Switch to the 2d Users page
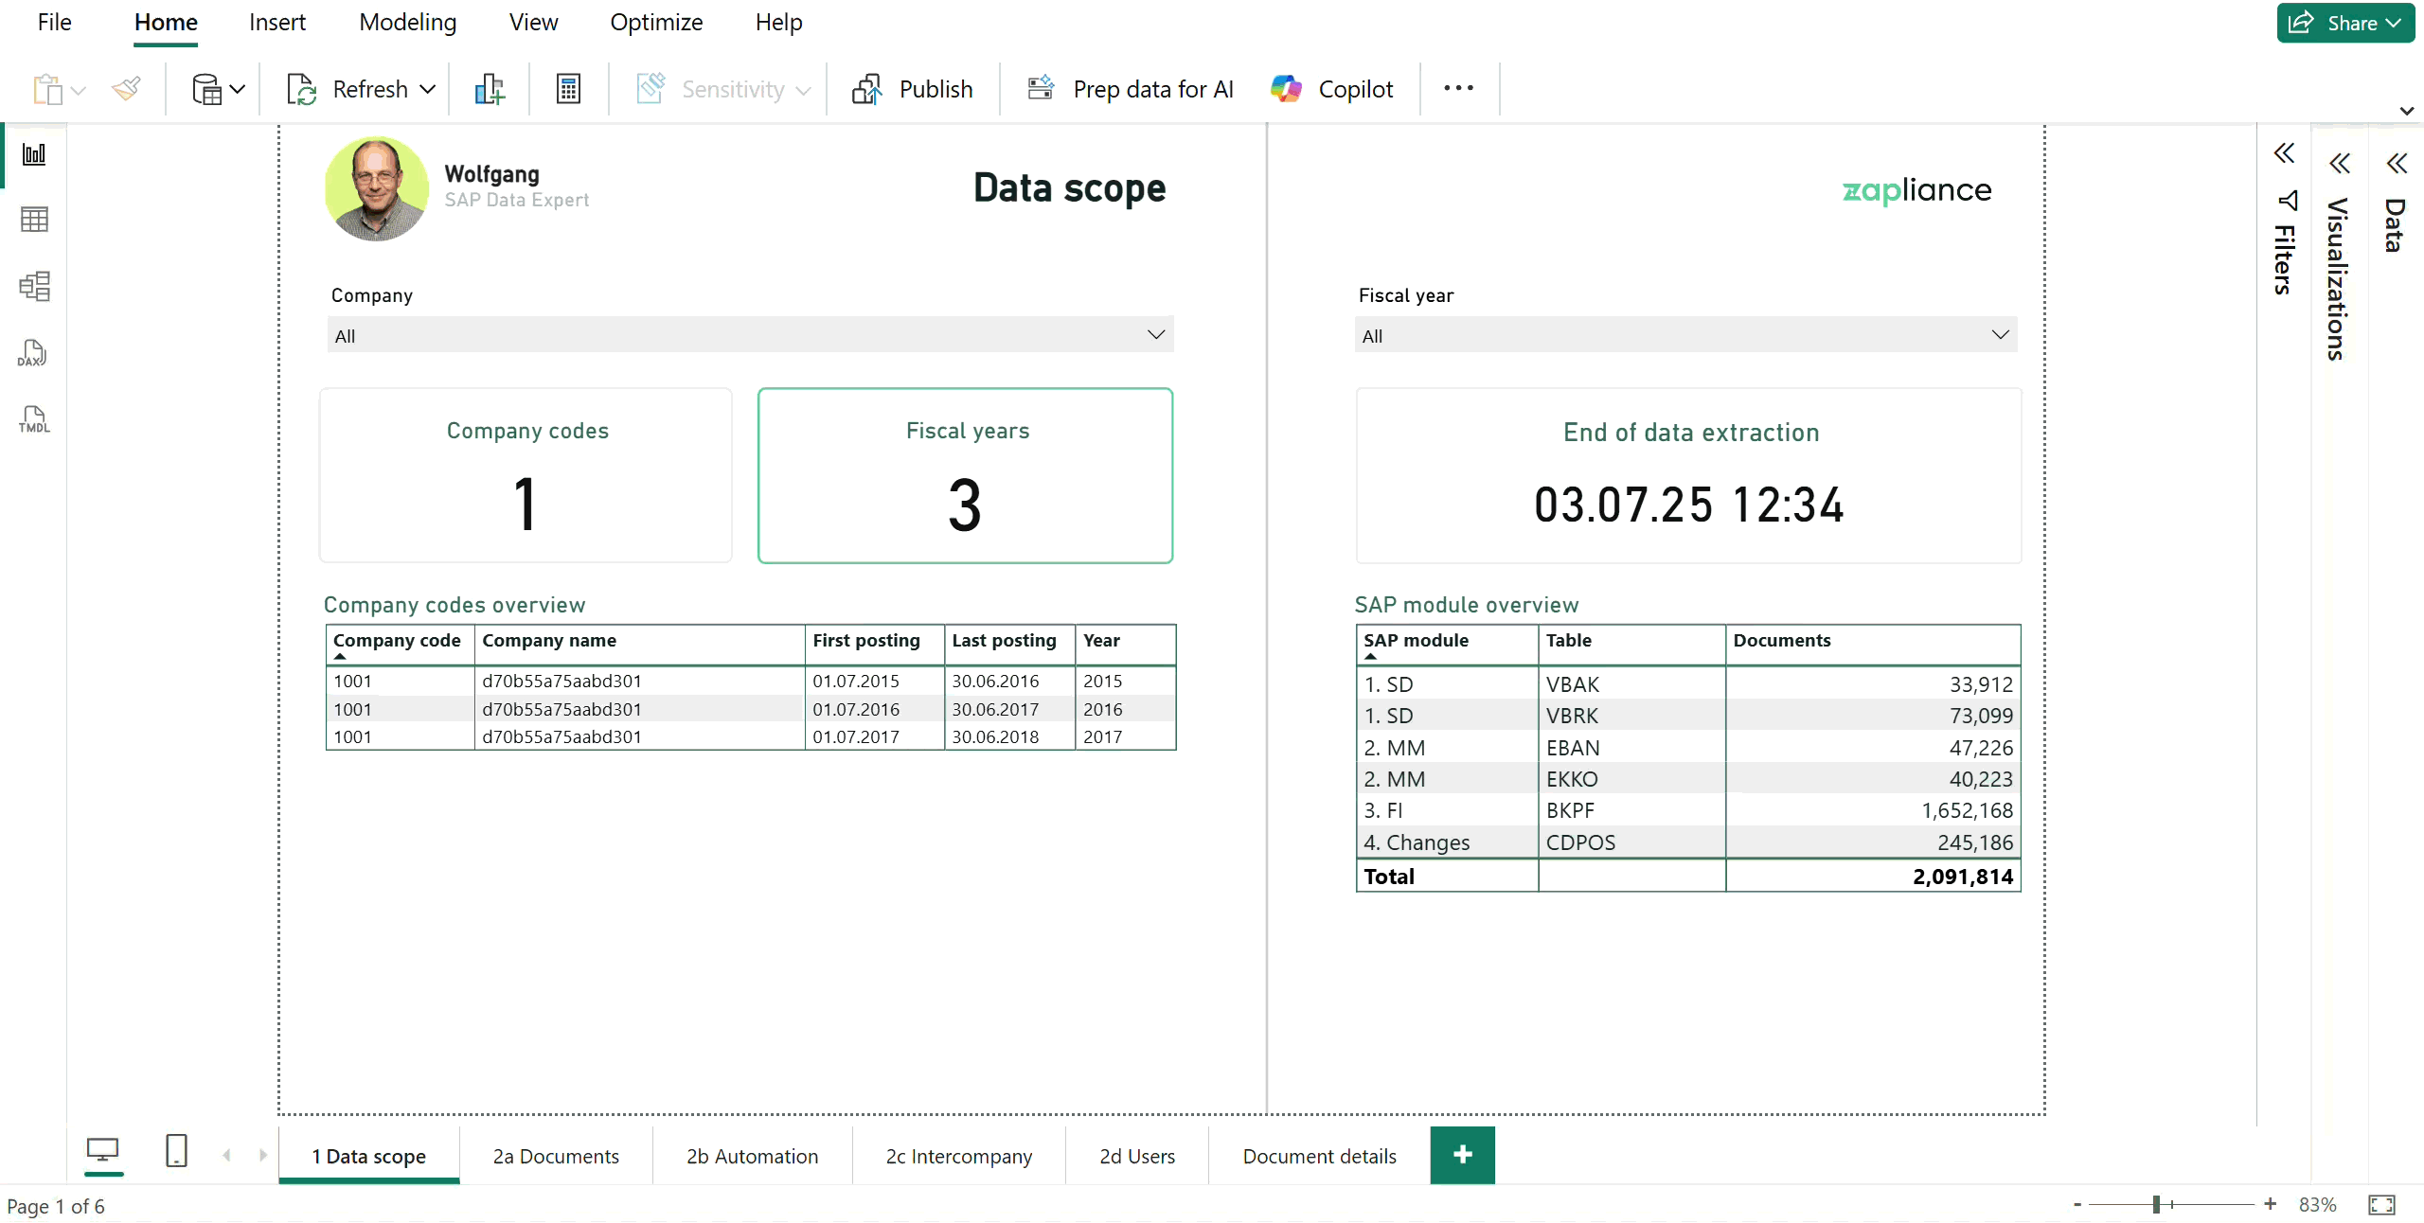The width and height of the screenshot is (2424, 1223). point(1136,1156)
